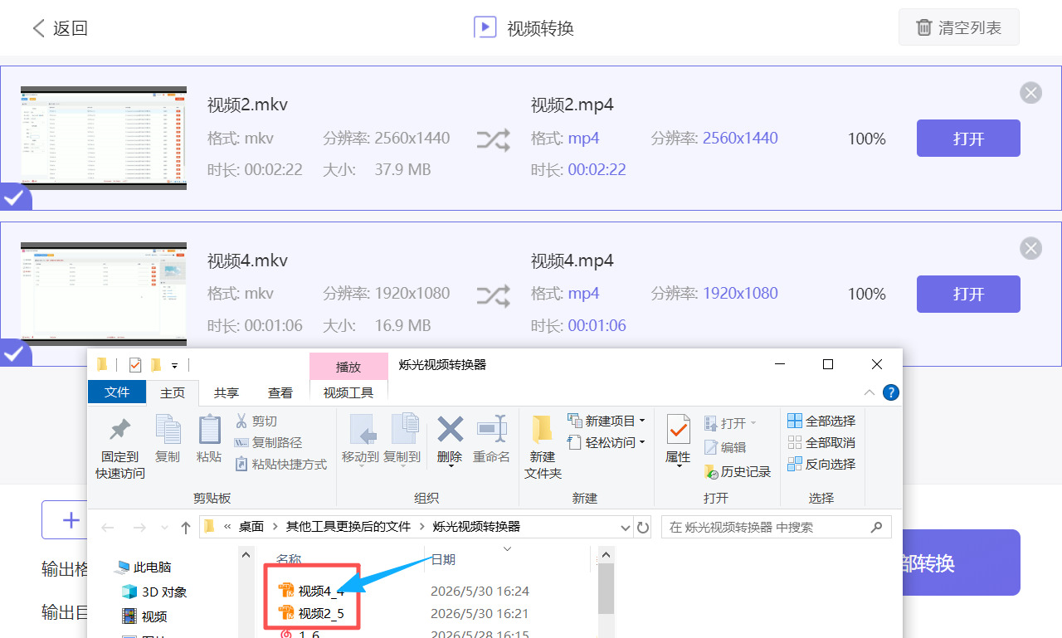Viewport: 1062px width, 638px height.
Task: Open the 删除 dropdown arrow
Action: point(450,466)
